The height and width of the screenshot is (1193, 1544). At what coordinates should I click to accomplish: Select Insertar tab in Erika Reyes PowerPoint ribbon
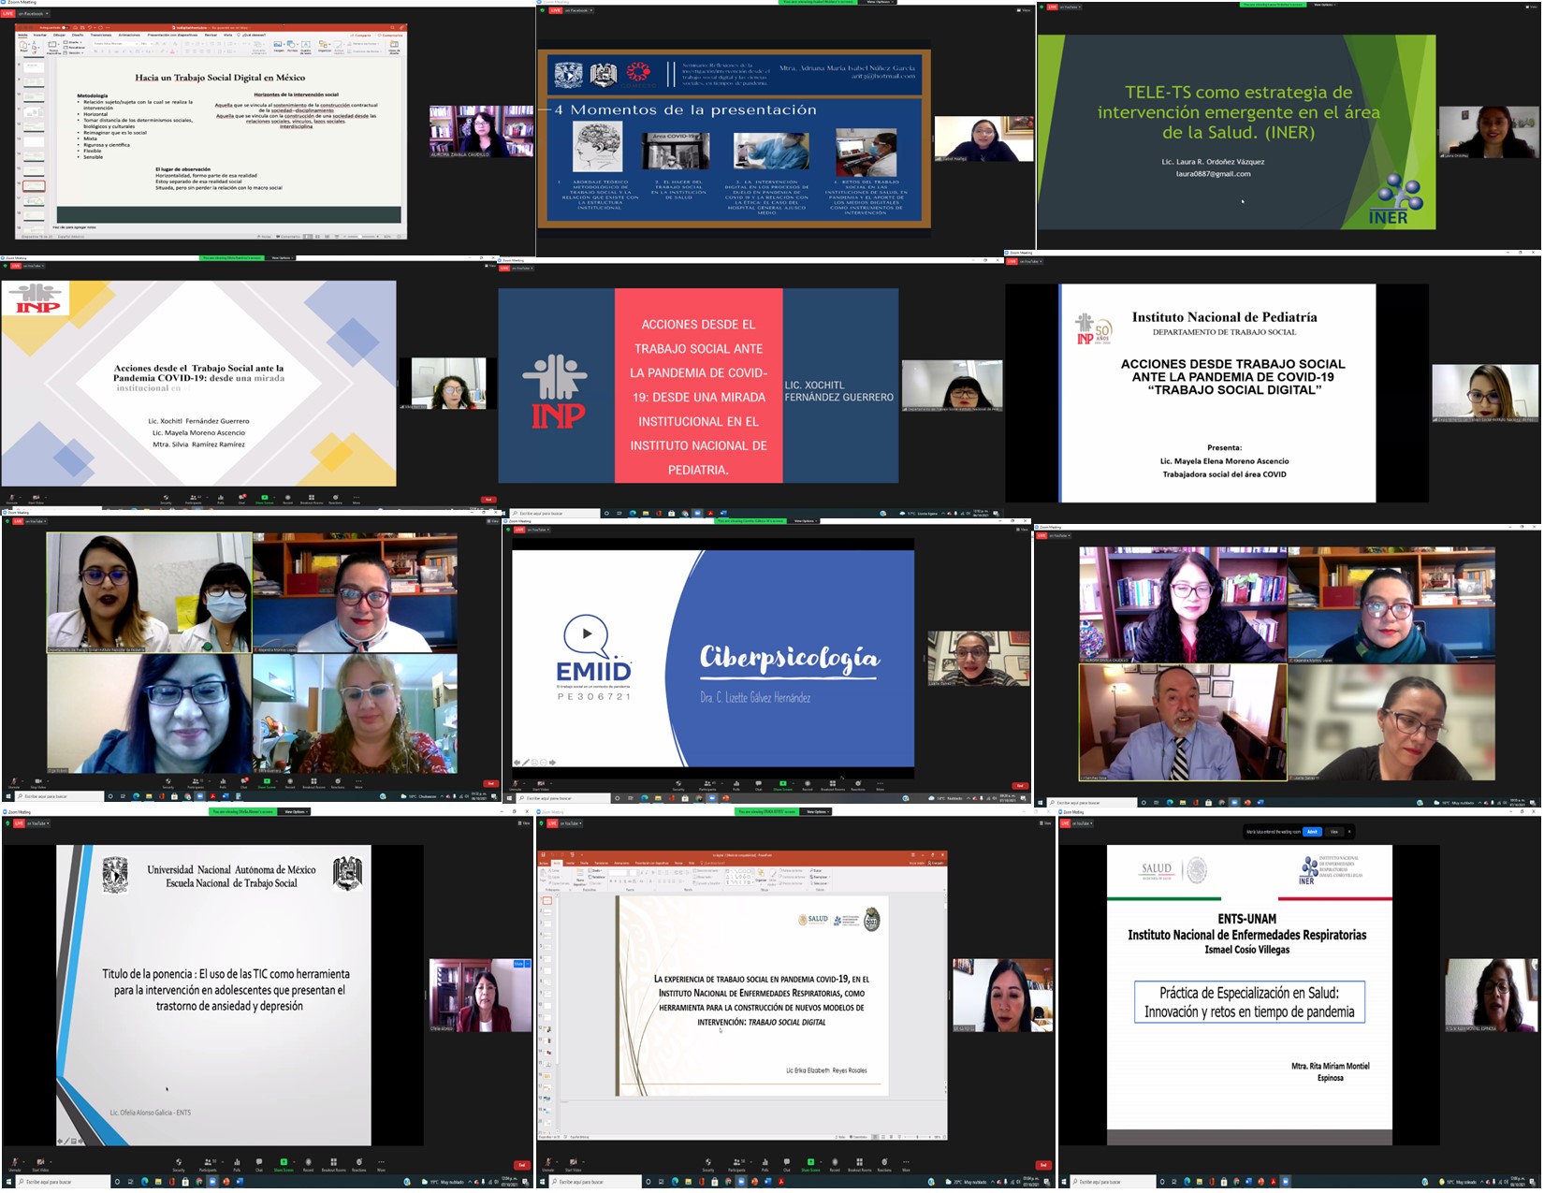pos(570,863)
